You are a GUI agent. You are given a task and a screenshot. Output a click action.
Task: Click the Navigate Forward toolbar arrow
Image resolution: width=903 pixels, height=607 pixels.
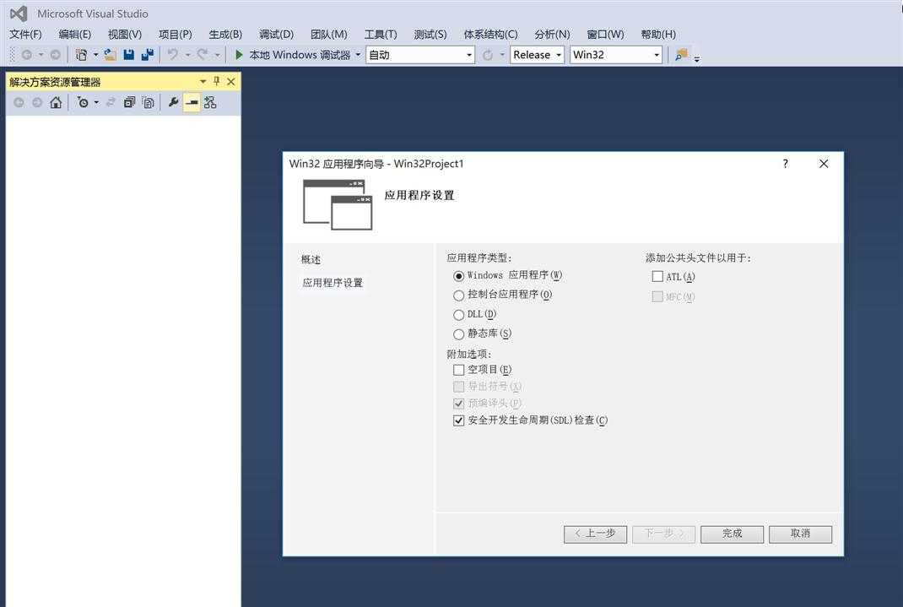point(56,55)
